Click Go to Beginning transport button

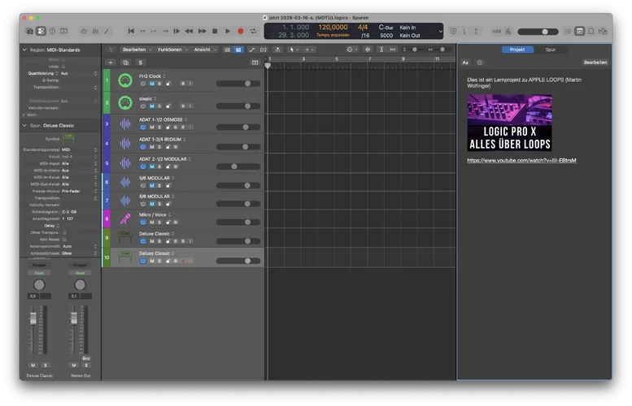click(x=131, y=31)
